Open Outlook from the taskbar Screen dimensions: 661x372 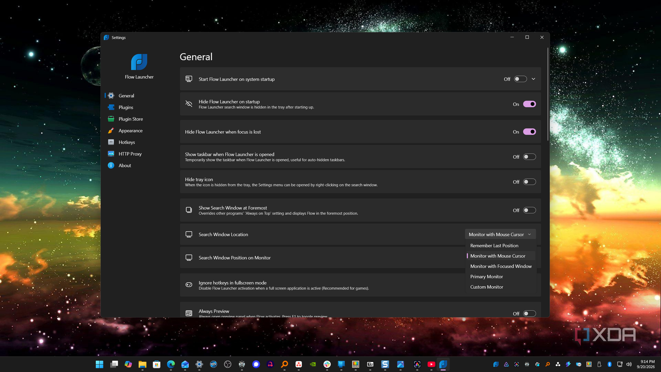pos(185,364)
